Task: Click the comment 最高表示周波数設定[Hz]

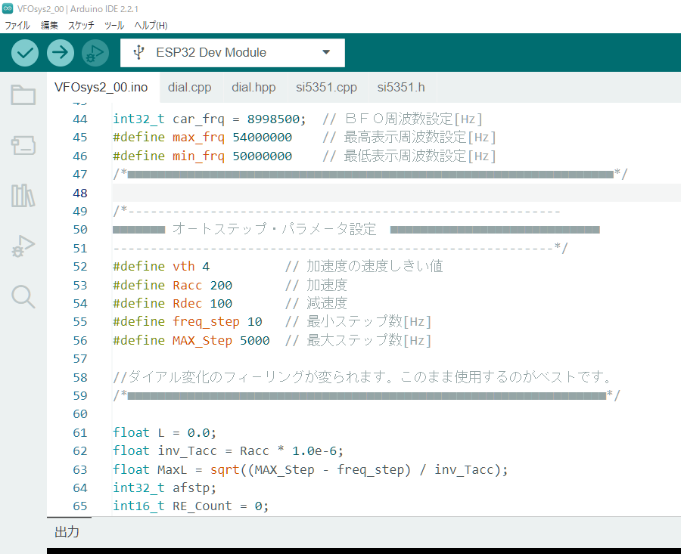Action: coord(409,137)
